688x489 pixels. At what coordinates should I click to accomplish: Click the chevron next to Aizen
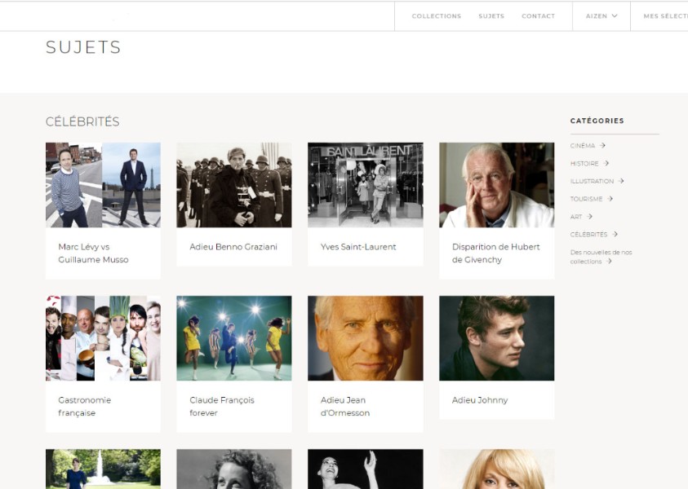[615, 15]
